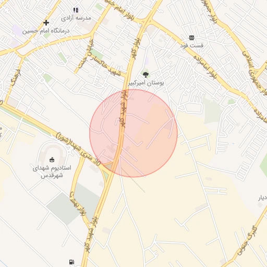Select the فرهنگ street label
Screen dimensions: 267x267
16,78
